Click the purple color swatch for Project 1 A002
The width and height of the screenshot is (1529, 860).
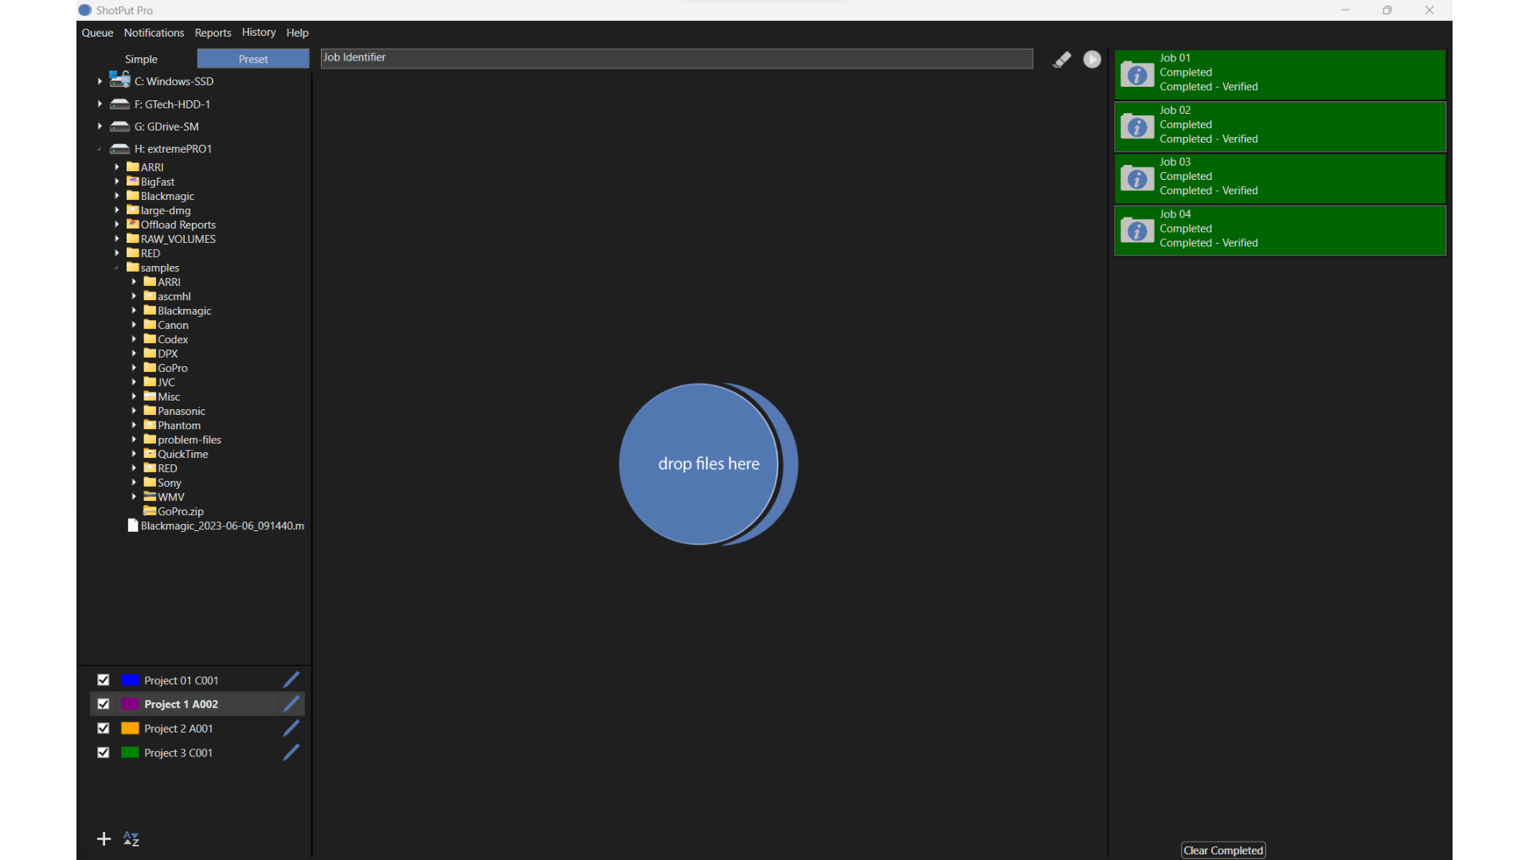(x=128, y=704)
